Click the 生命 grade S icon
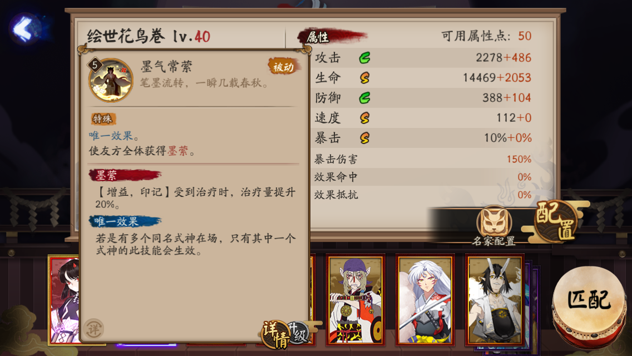The width and height of the screenshot is (632, 356). (x=364, y=77)
